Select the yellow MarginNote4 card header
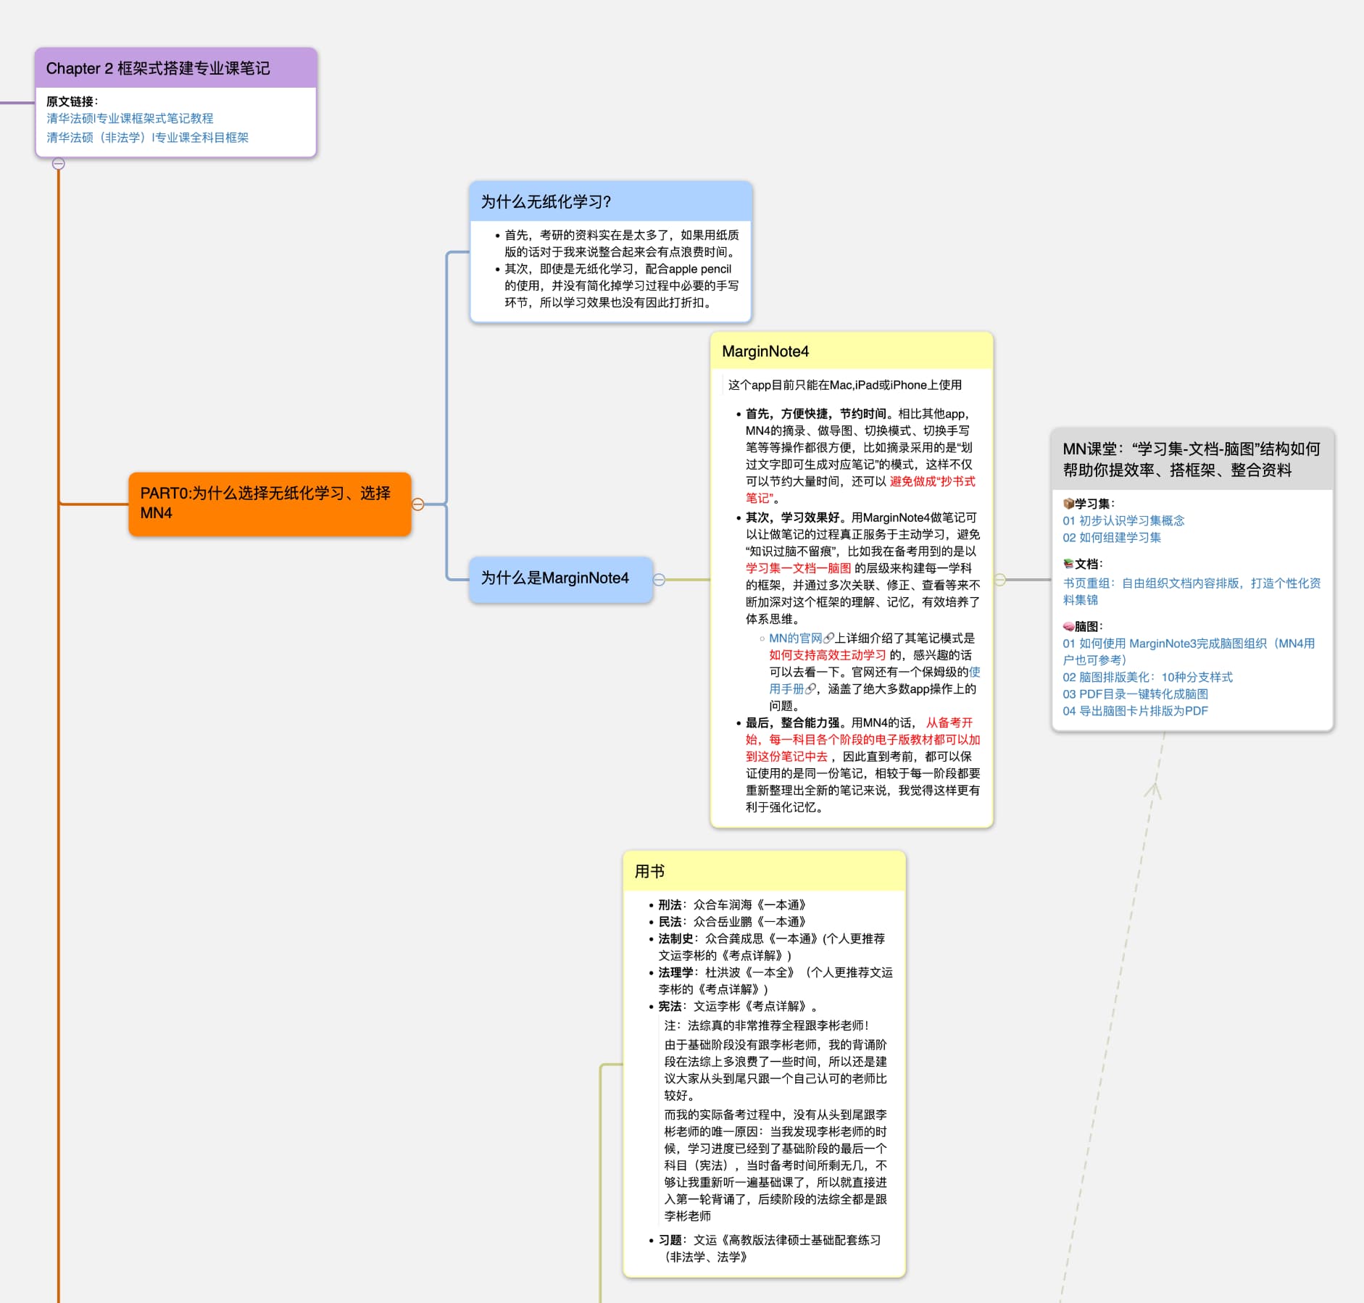Viewport: 1364px width, 1303px height. point(852,351)
